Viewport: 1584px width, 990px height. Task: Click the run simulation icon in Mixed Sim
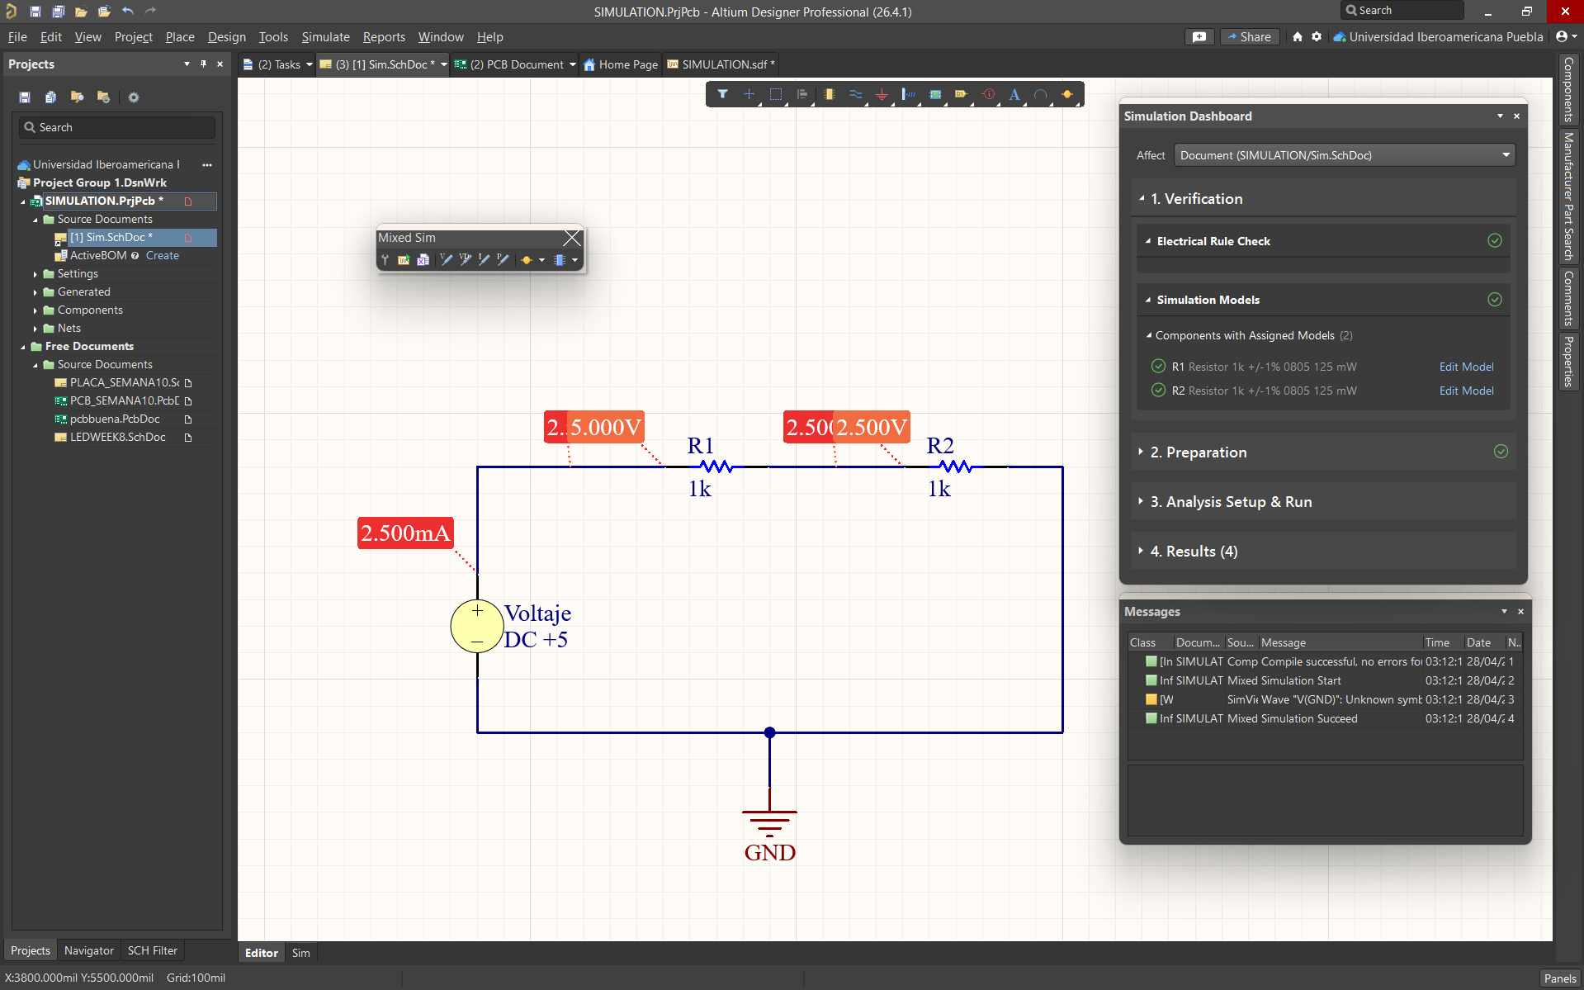coord(404,259)
